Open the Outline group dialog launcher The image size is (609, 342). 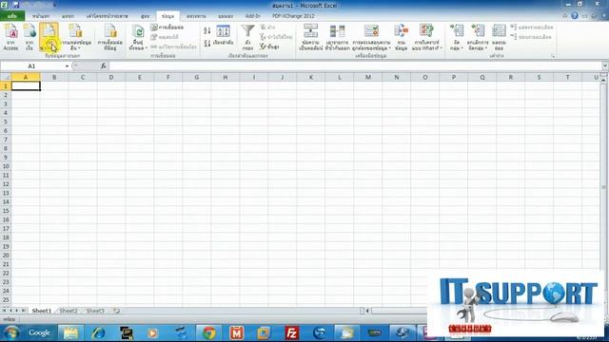pos(553,56)
